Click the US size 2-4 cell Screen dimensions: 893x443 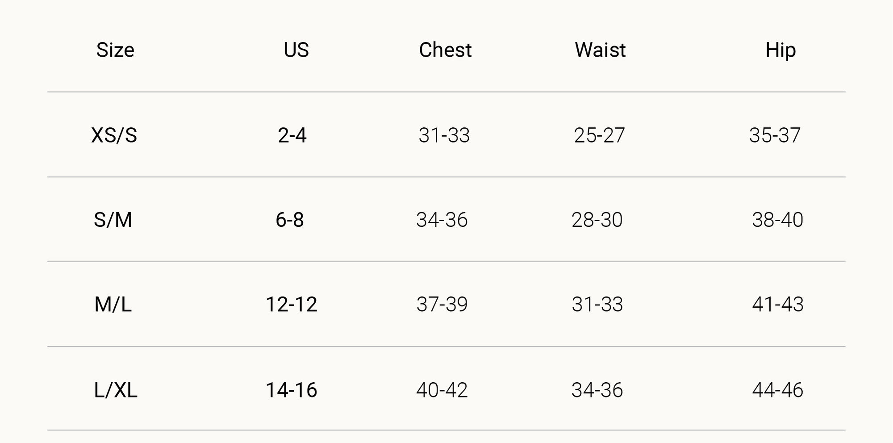pyautogui.click(x=292, y=135)
